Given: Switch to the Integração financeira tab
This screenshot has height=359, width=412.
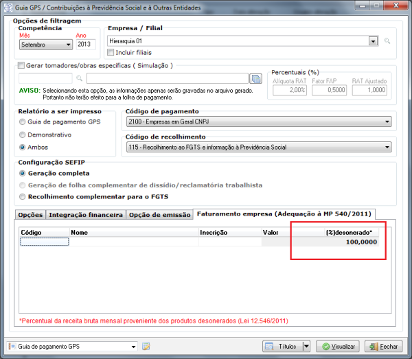Looking at the screenshot, I should 87,215.
